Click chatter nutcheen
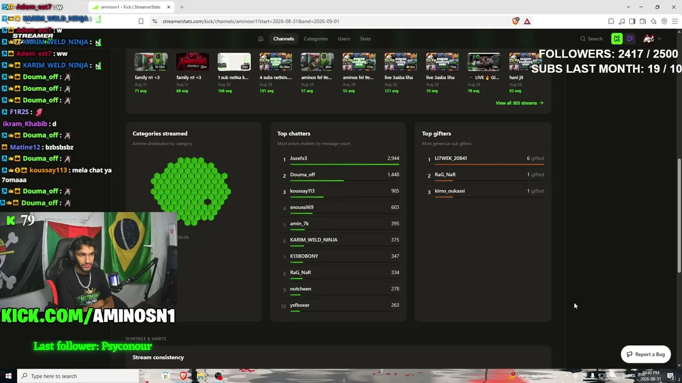This screenshot has width=682, height=383. pos(301,289)
